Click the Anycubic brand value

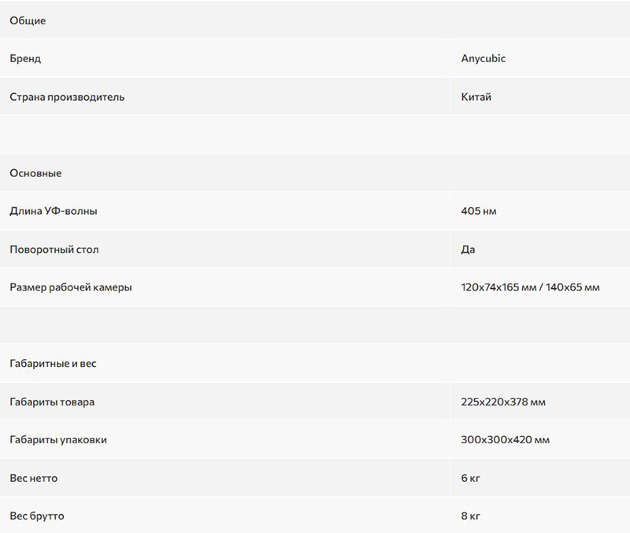(484, 58)
